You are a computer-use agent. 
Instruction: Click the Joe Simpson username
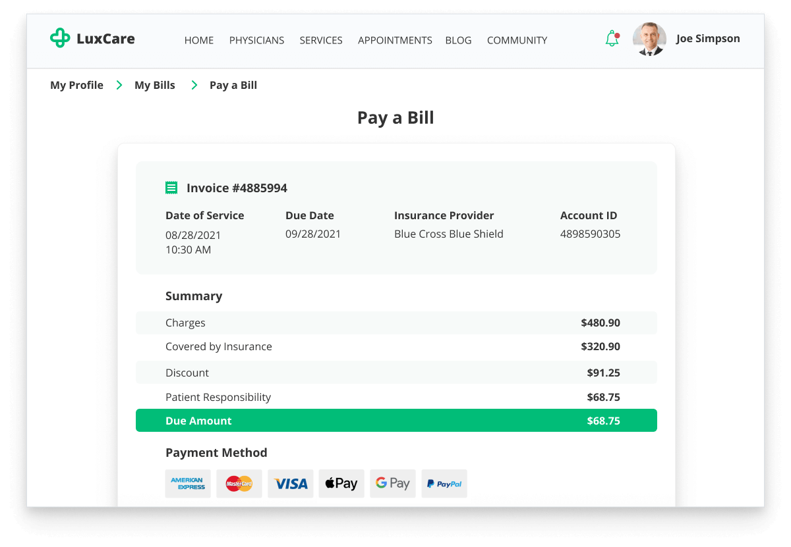(708, 39)
